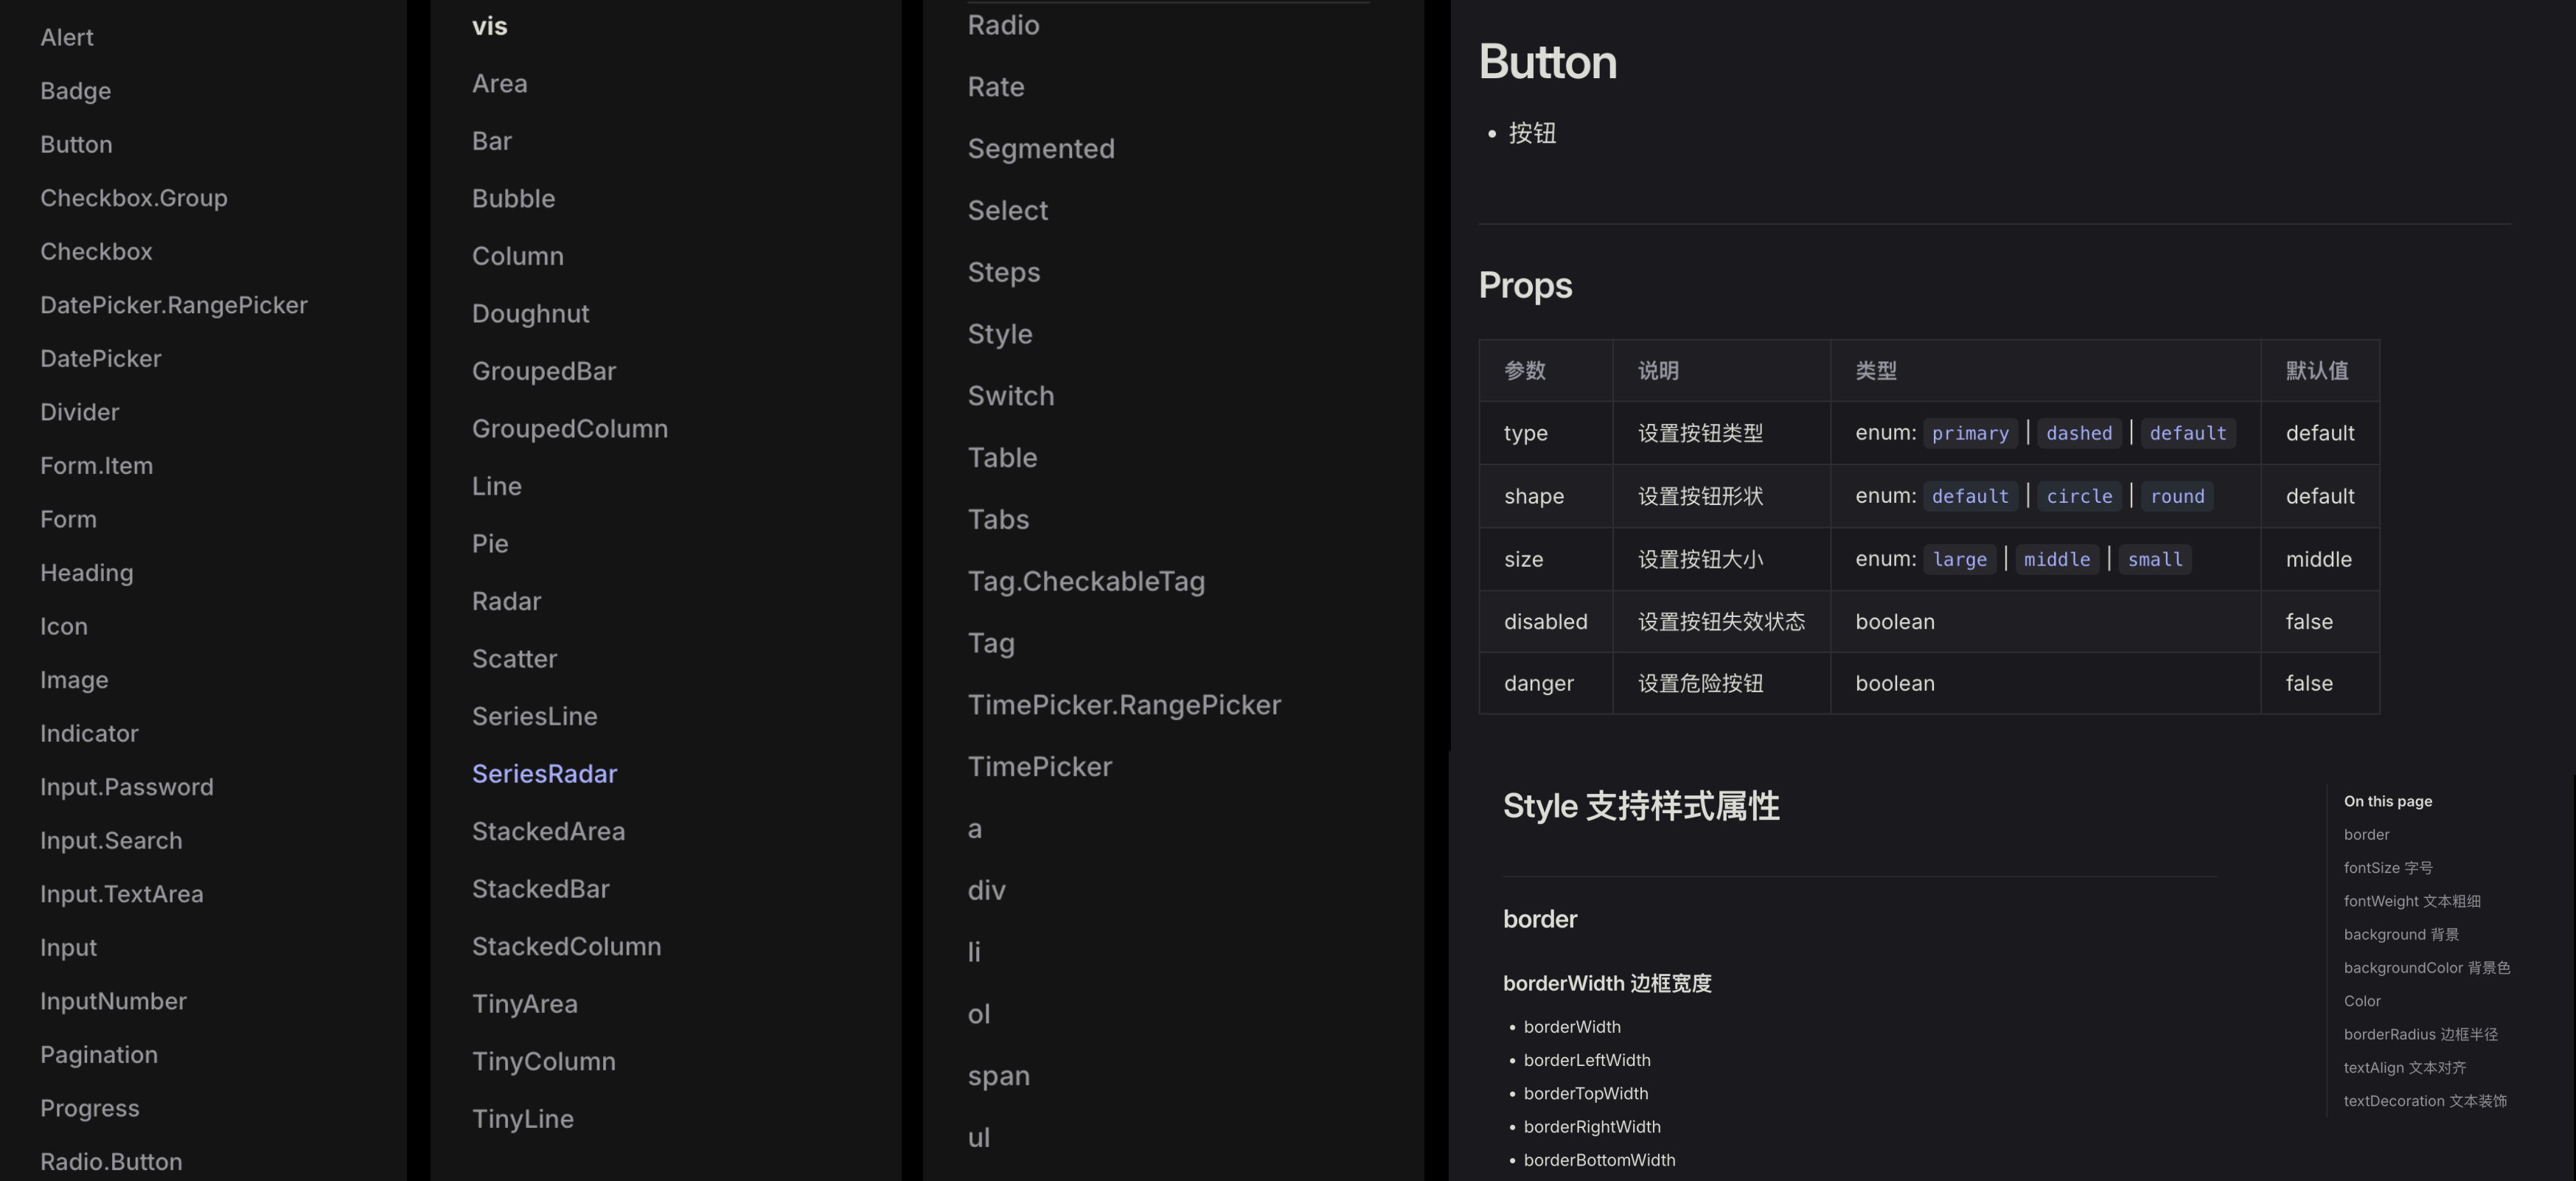This screenshot has height=1181, width=2576.
Task: Choose GroupedColumn in the vis list
Action: (x=569, y=428)
